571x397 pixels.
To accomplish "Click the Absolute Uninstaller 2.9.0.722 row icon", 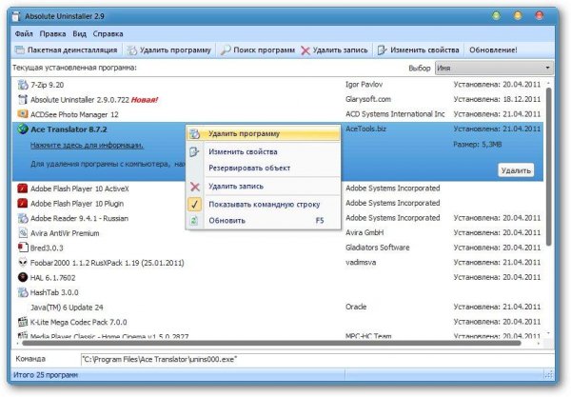I will (x=23, y=99).
